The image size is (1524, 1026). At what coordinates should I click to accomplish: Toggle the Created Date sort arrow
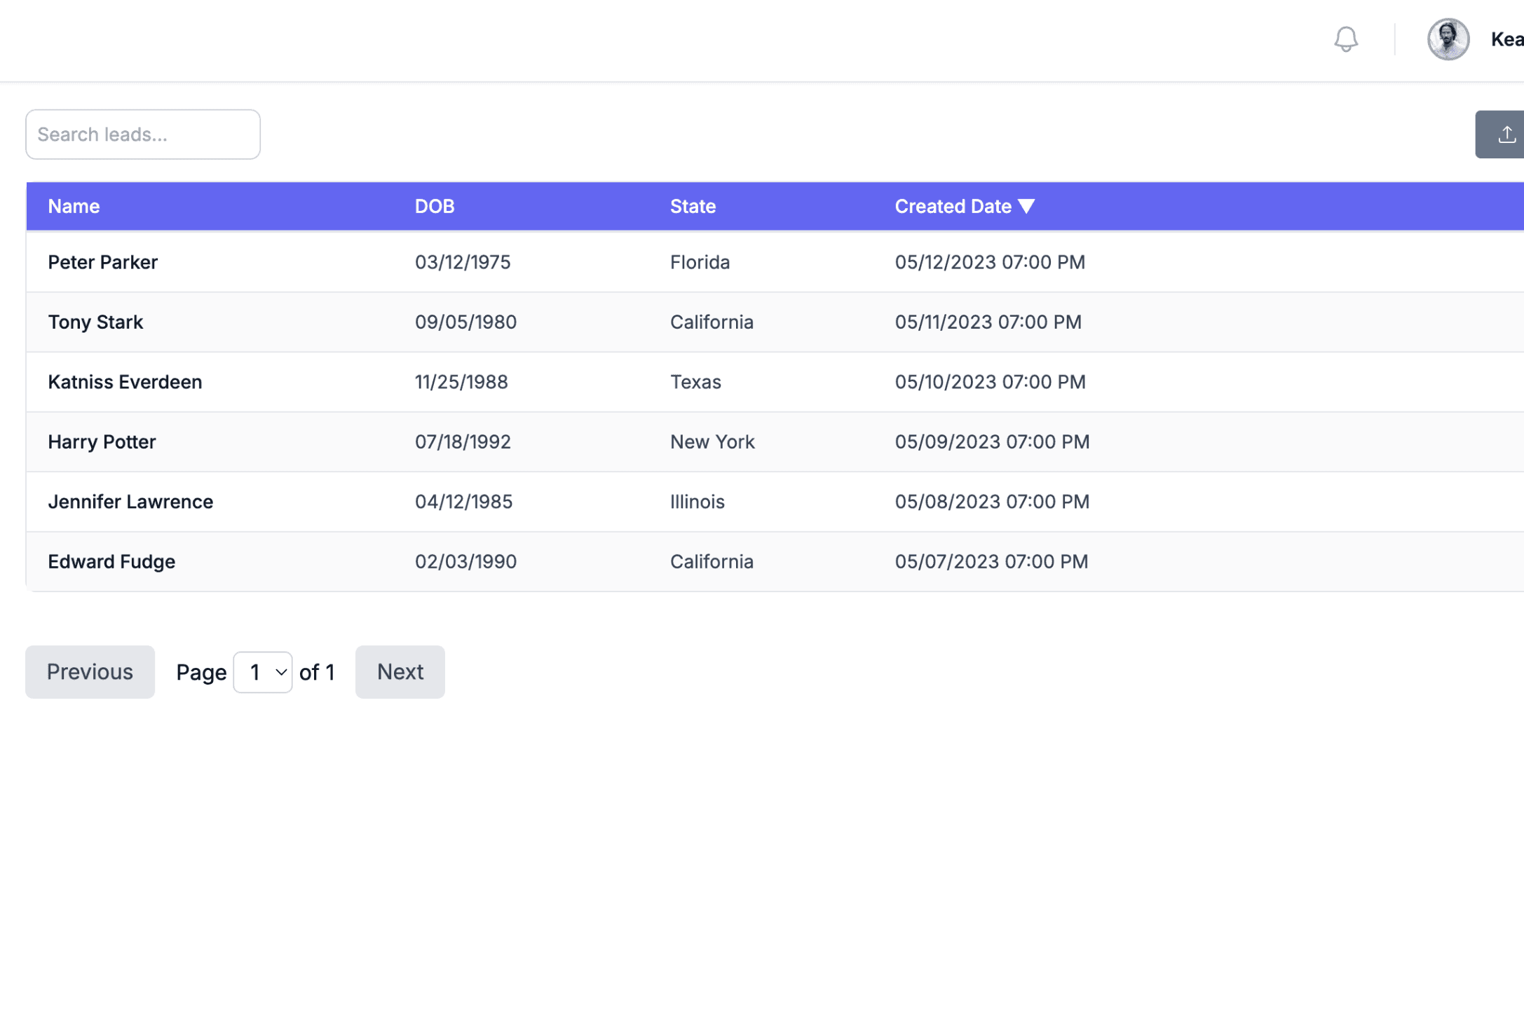[1026, 207]
